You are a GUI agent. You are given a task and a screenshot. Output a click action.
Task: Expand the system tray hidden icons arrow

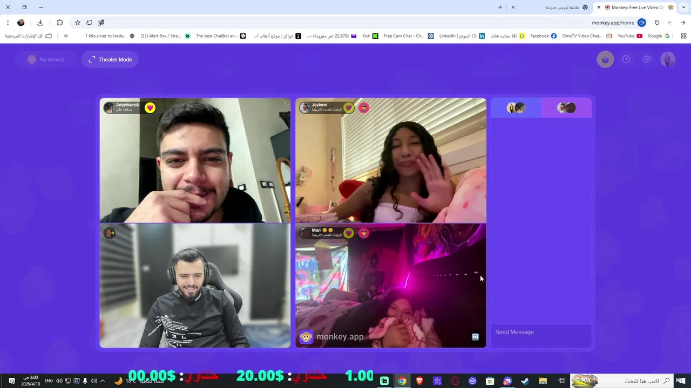[103, 381]
